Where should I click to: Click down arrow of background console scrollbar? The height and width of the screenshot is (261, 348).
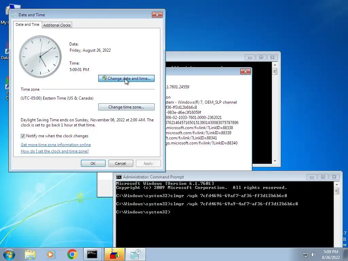pyautogui.click(x=275, y=161)
